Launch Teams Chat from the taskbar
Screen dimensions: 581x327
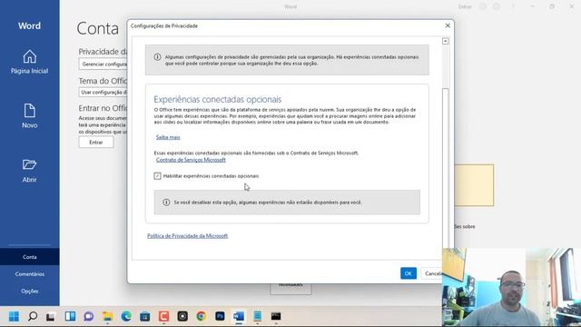89,316
